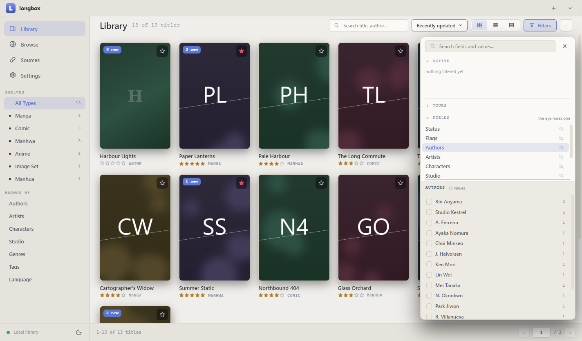Switch to list view layout

click(x=495, y=25)
